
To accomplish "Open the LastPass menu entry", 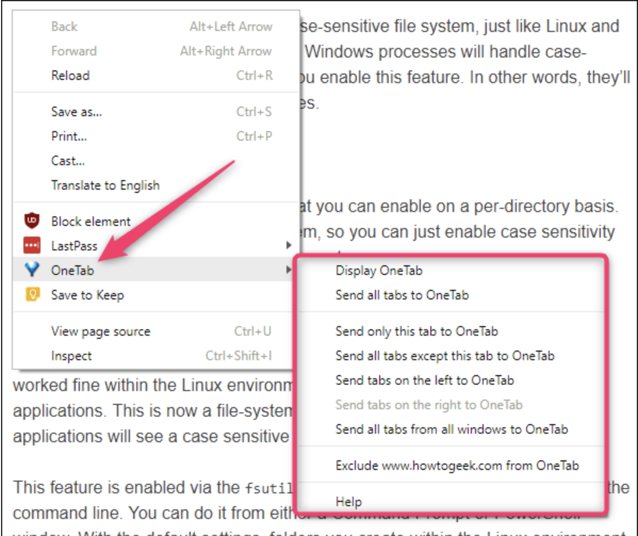I will pyautogui.click(x=156, y=246).
